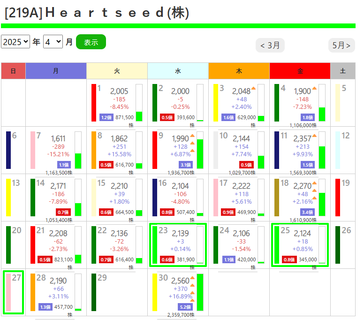Click the orange up-arrow on day 3
Viewport: 364px width, 320px height.
(x=253, y=88)
